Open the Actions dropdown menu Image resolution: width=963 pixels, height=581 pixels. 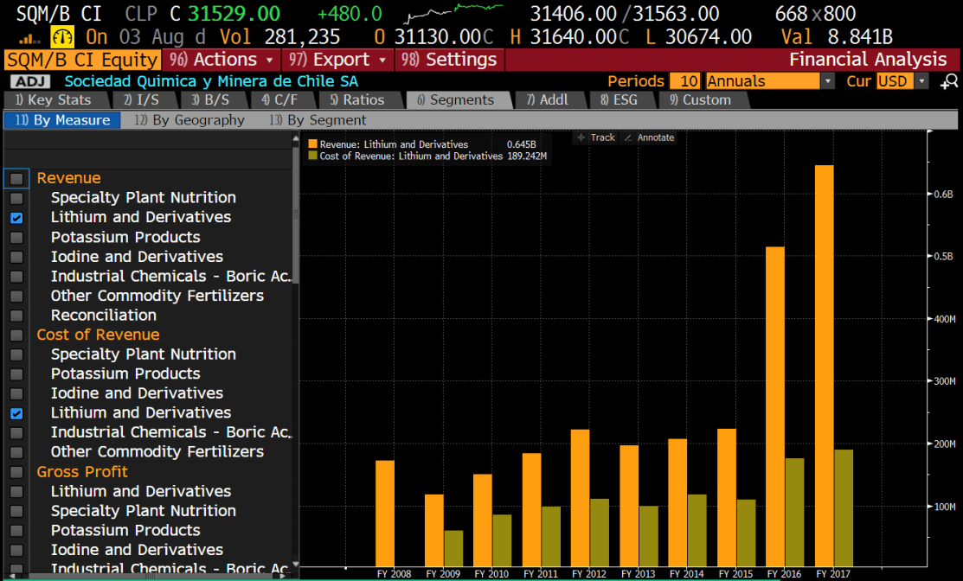pyautogui.click(x=221, y=60)
